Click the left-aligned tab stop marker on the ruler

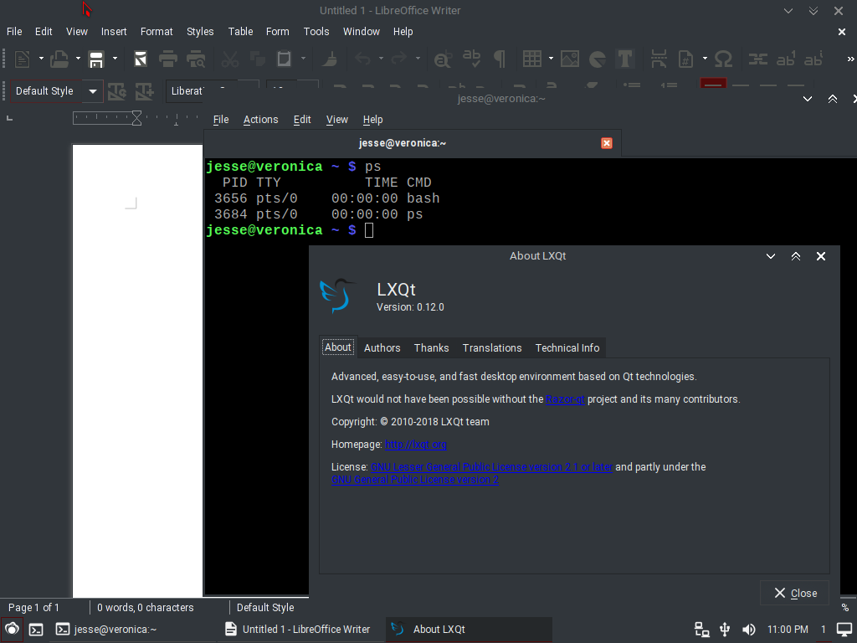point(9,118)
